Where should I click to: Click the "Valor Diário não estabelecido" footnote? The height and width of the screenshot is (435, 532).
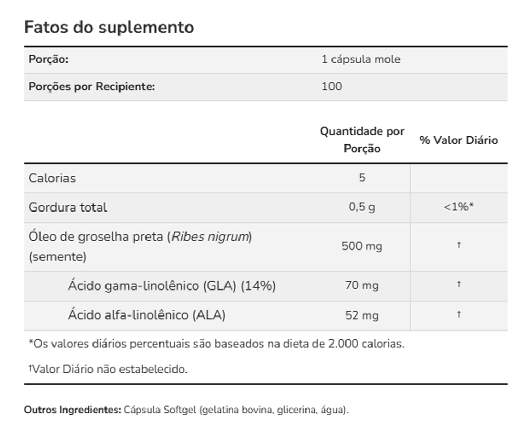[x=109, y=370]
